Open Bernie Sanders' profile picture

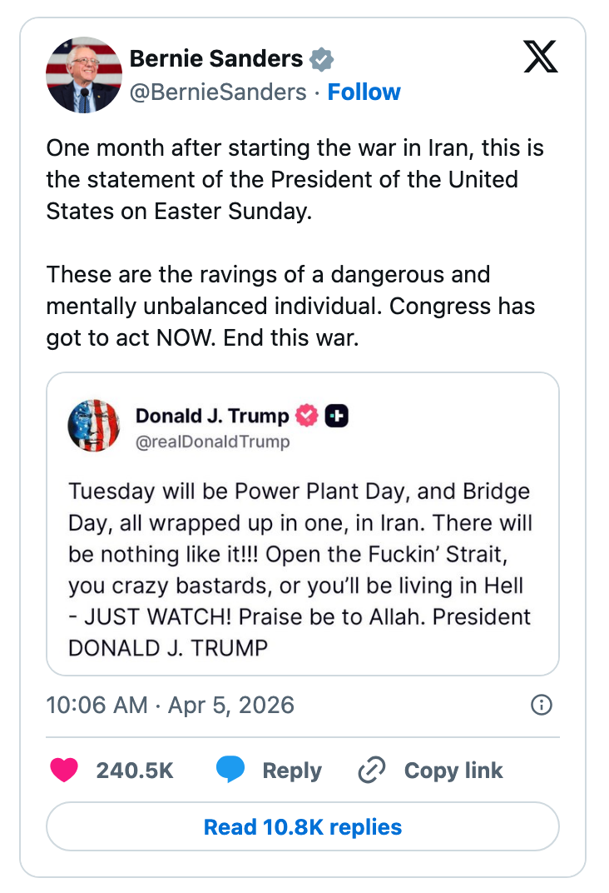[x=84, y=74]
